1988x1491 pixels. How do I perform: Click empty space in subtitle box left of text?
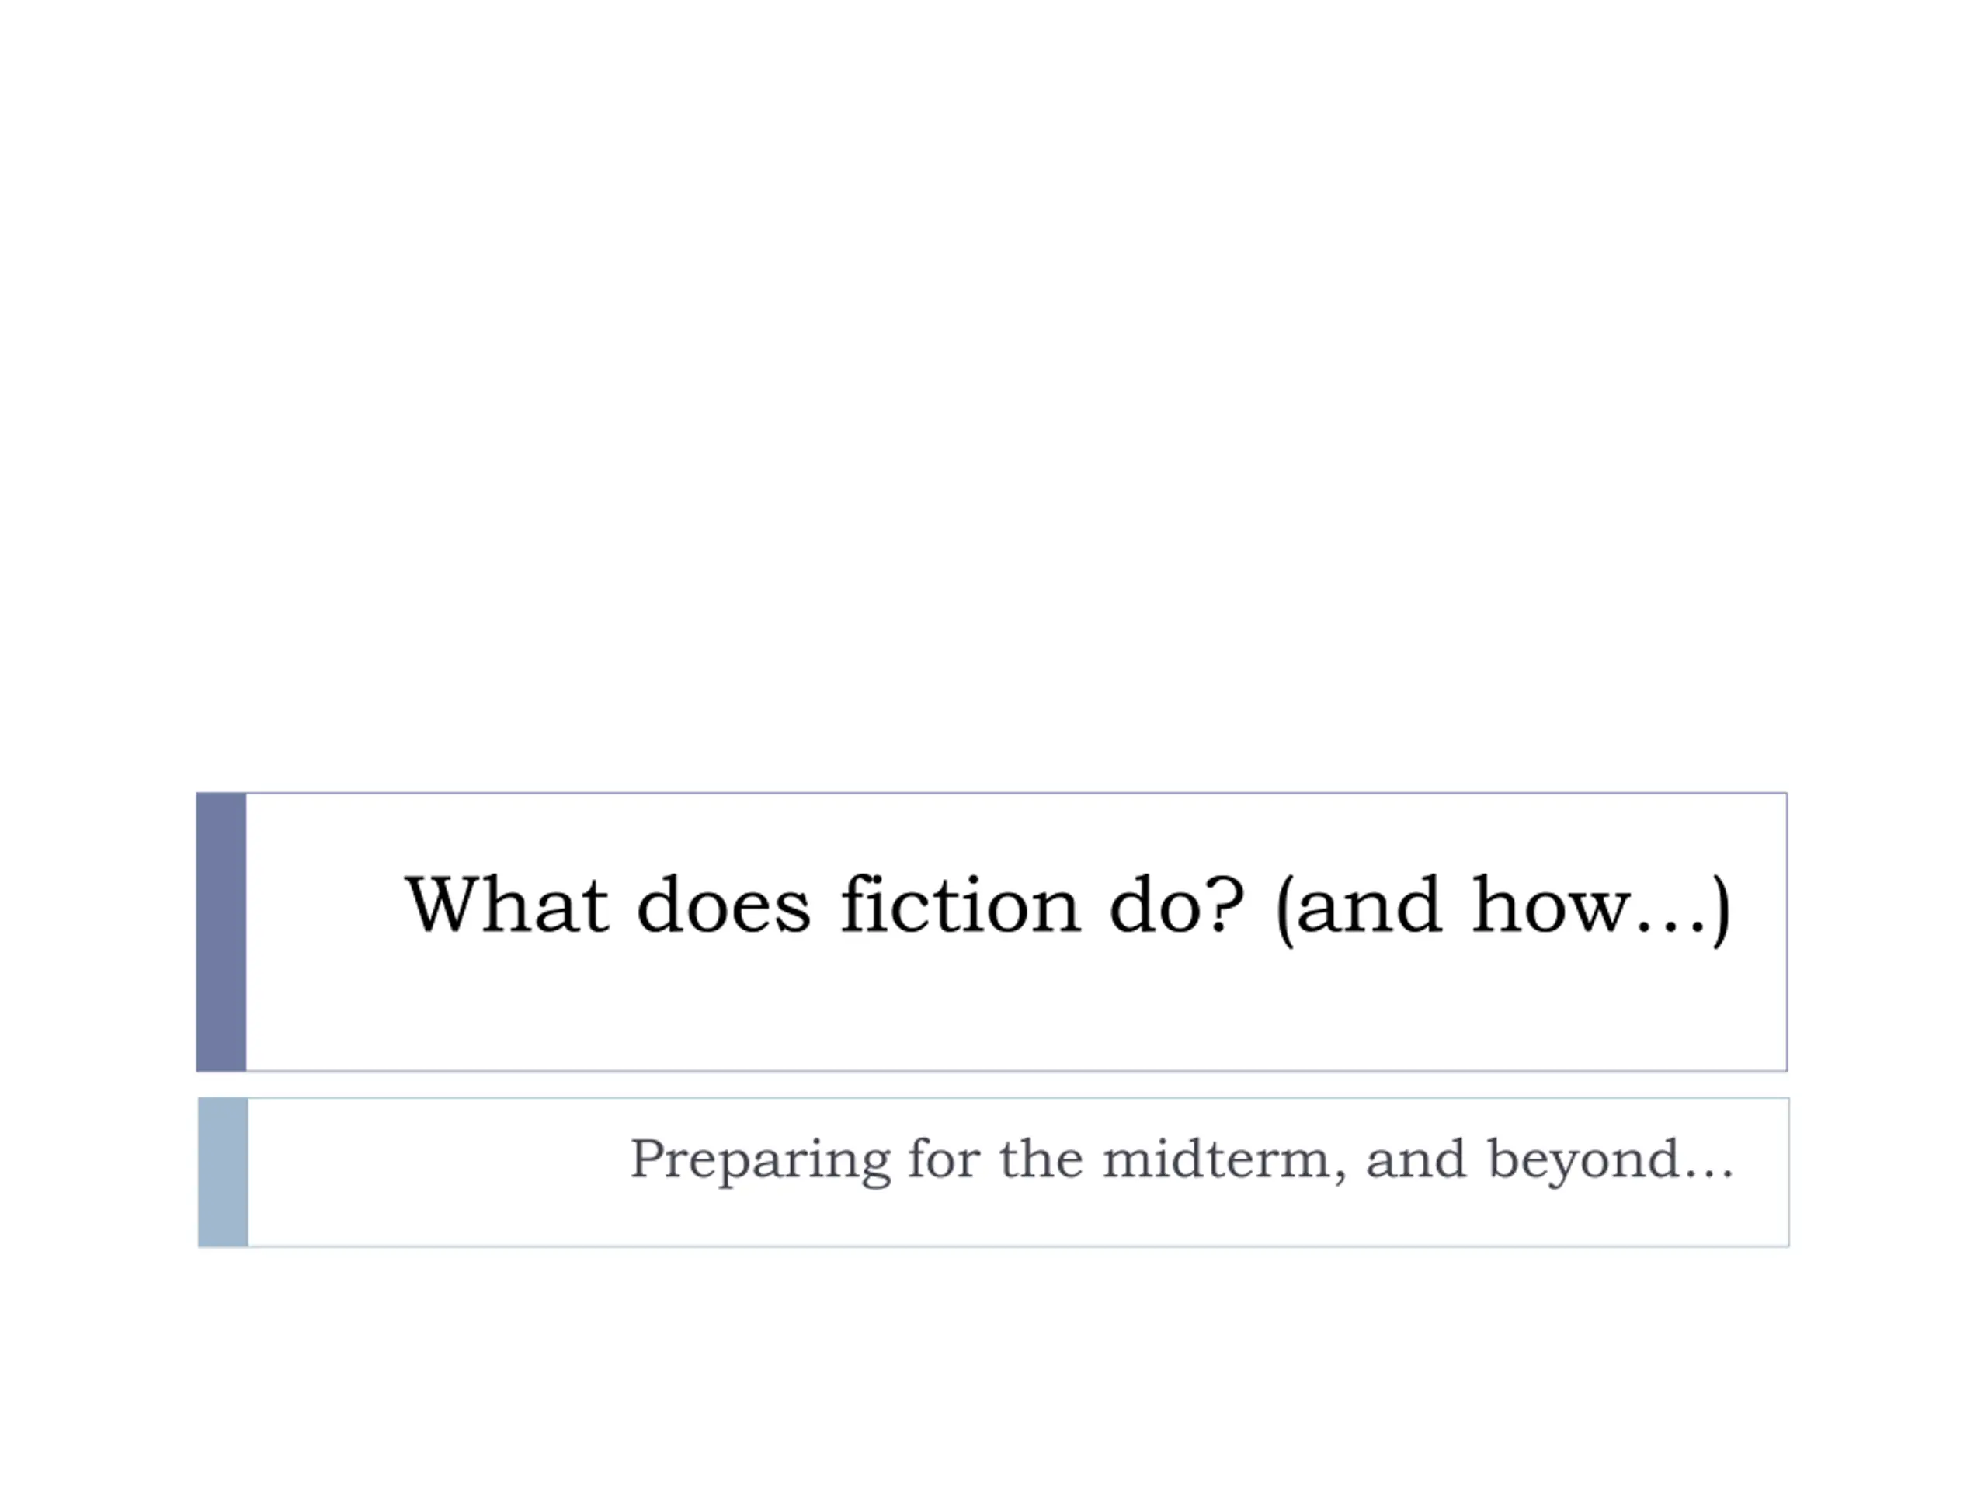432,1172
